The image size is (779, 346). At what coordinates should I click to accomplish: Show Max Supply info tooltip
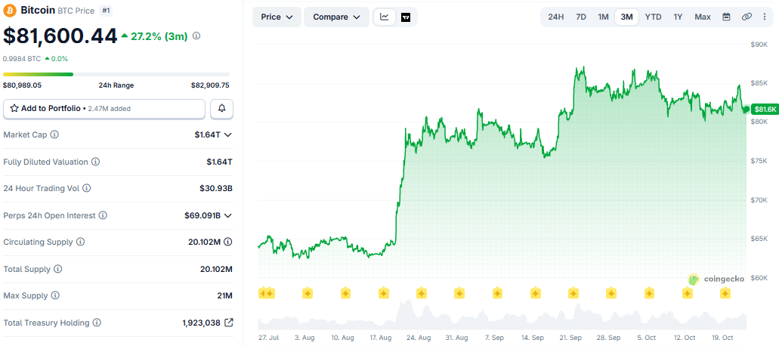tap(55, 296)
